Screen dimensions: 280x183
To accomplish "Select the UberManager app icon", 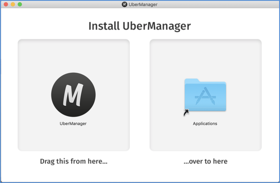I will (x=73, y=95).
